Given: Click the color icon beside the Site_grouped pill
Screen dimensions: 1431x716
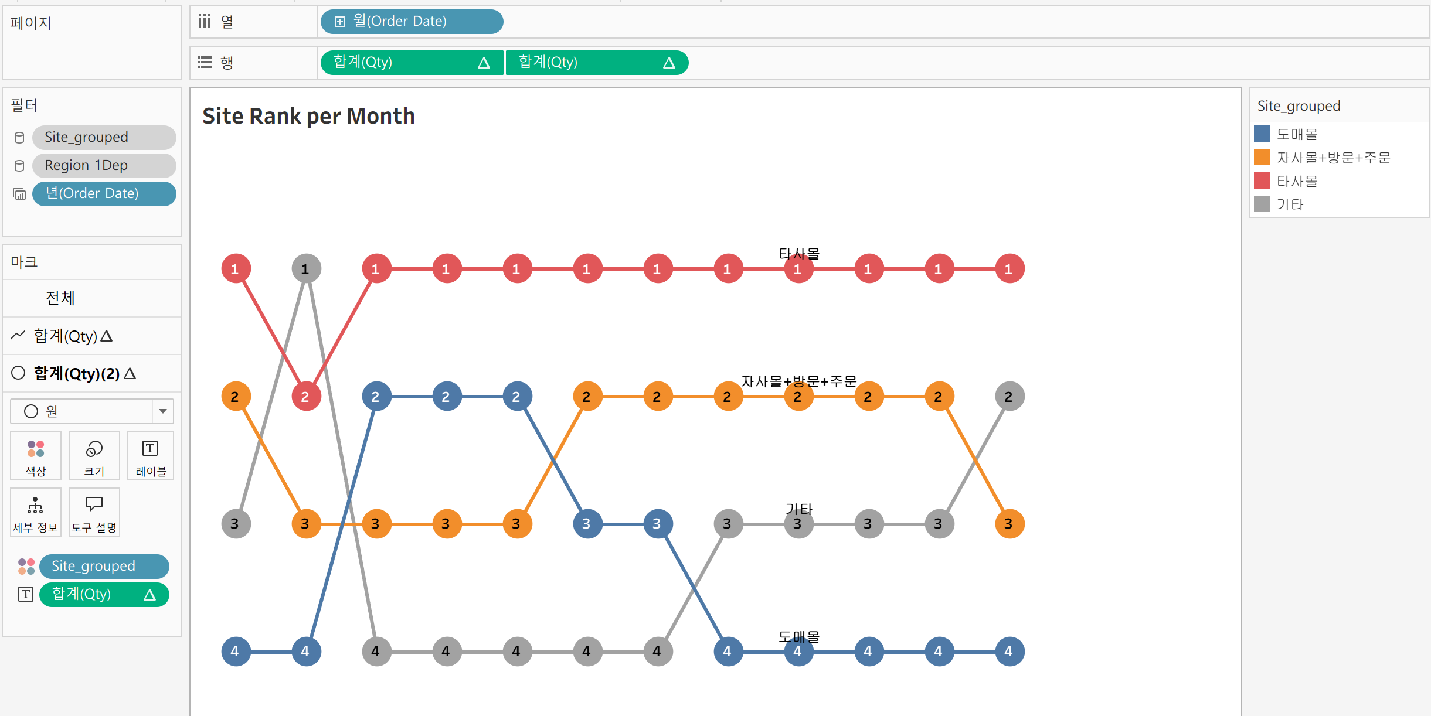Looking at the screenshot, I should click(26, 566).
